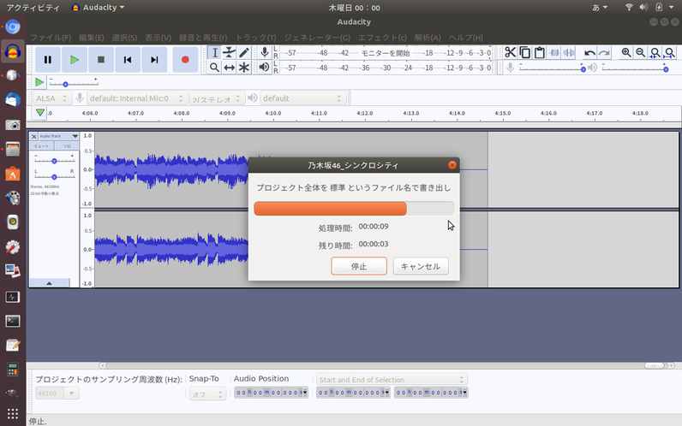
Task: Click the Zoom In icon
Action: (626, 52)
